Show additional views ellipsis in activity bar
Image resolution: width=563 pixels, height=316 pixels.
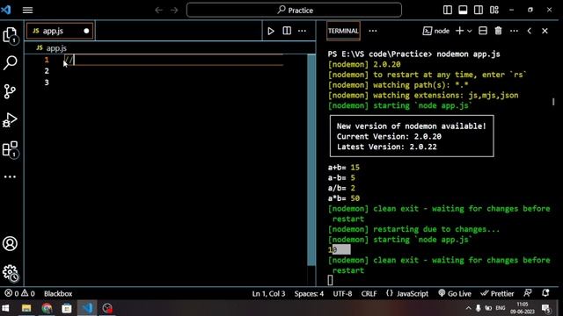(10, 177)
